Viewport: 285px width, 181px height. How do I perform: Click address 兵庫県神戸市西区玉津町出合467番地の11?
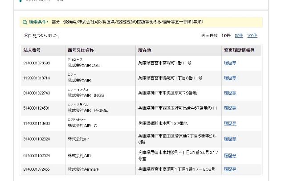pyautogui.click(x=178, y=108)
